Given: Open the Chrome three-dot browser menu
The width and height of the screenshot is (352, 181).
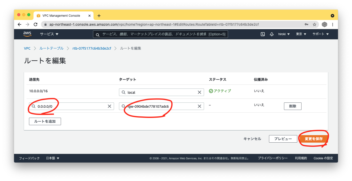Looking at the screenshot, I should [x=332, y=24].
